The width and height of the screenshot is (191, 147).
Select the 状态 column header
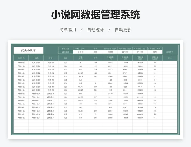tap(66, 58)
